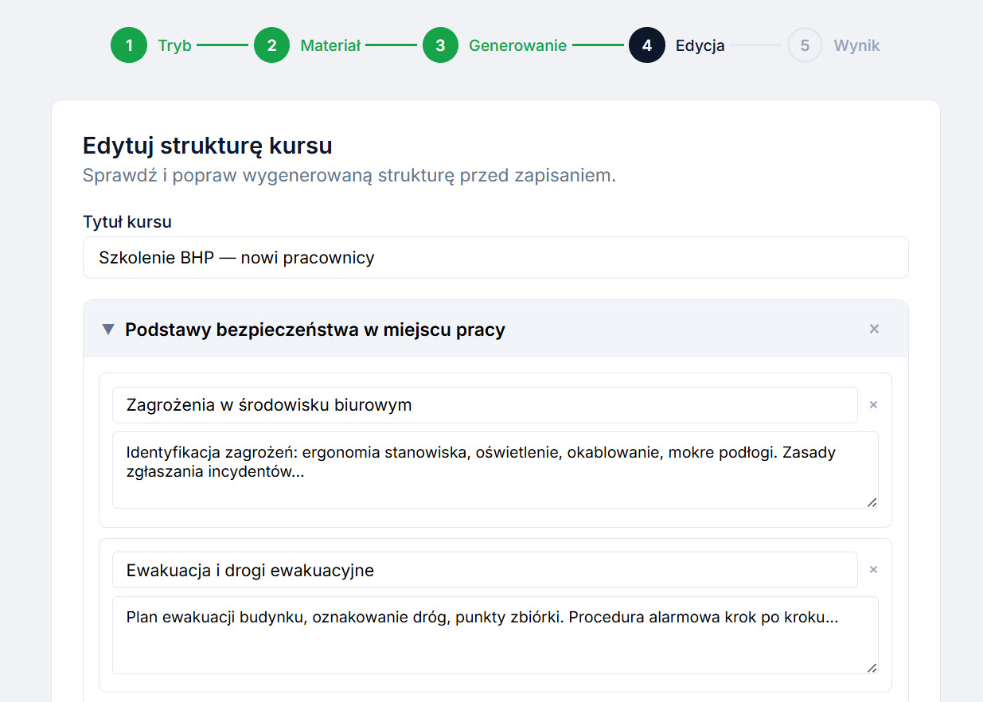Click step 1 circle for Tryb

tap(129, 45)
